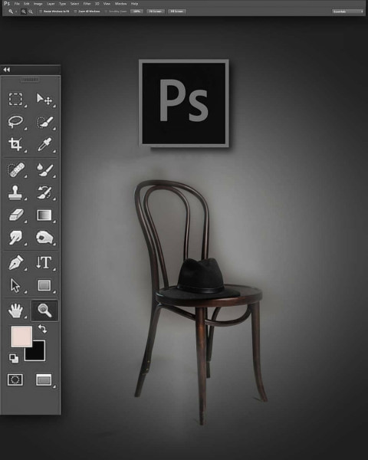Open the Help menu

click(134, 4)
